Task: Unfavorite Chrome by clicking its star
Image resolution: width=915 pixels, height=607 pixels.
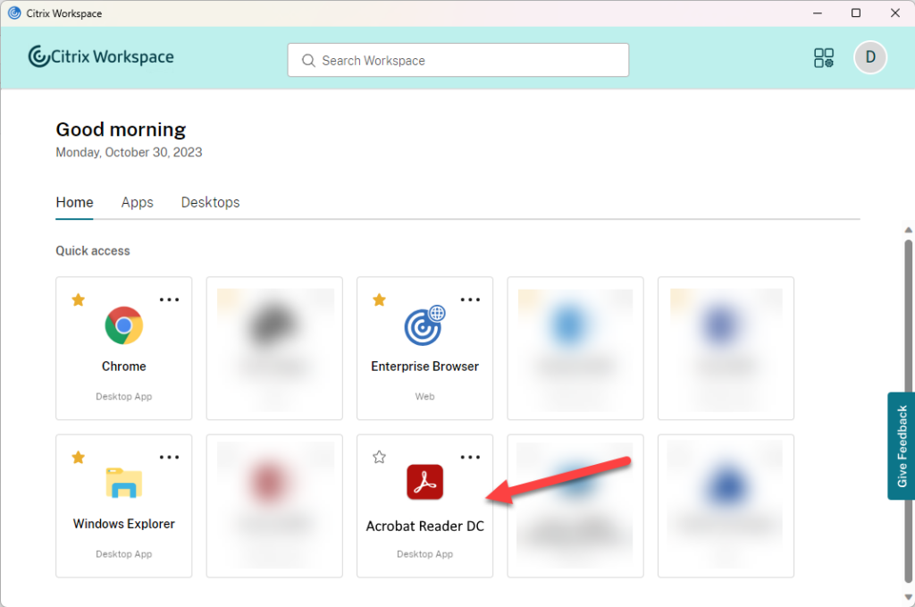Action: [78, 299]
